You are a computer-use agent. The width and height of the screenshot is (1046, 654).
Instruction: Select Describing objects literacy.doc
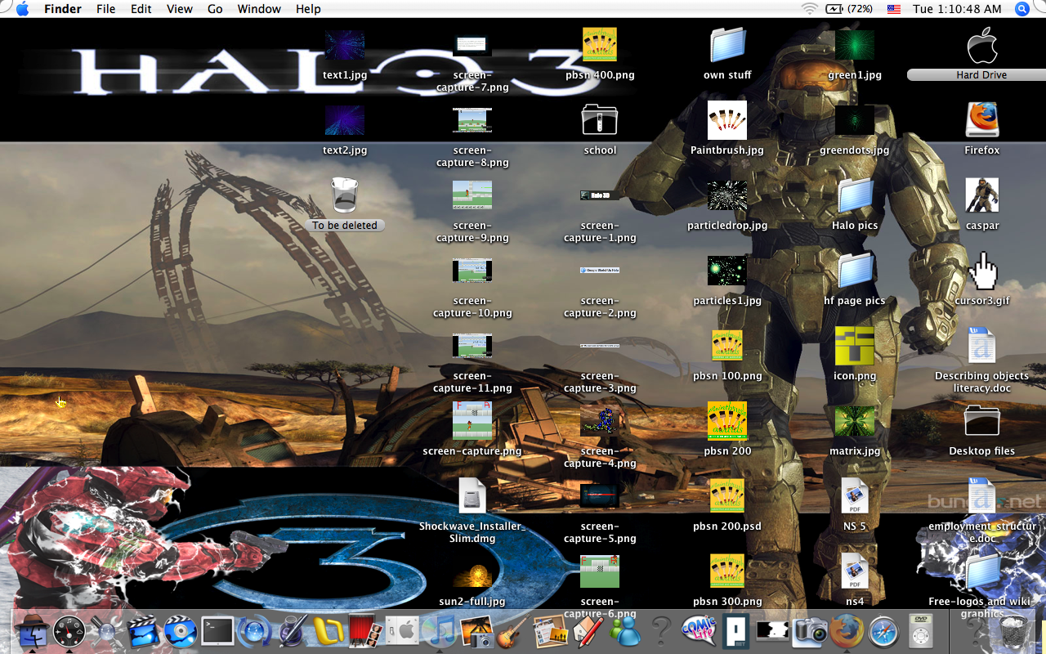click(982, 347)
